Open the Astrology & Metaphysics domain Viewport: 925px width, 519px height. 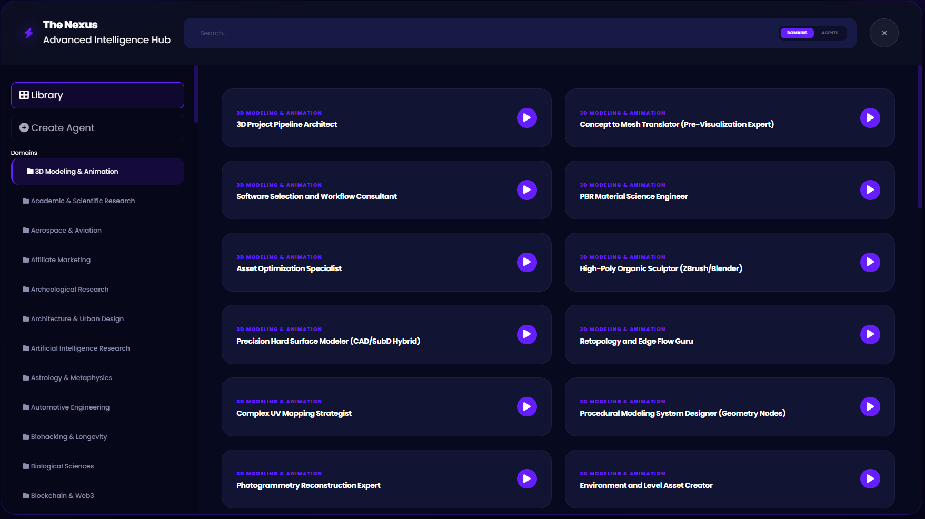coord(71,377)
